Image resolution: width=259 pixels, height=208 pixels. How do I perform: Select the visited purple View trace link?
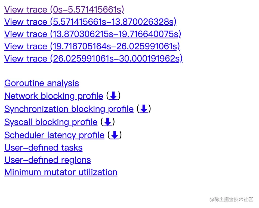pyautogui.click(x=64, y=10)
